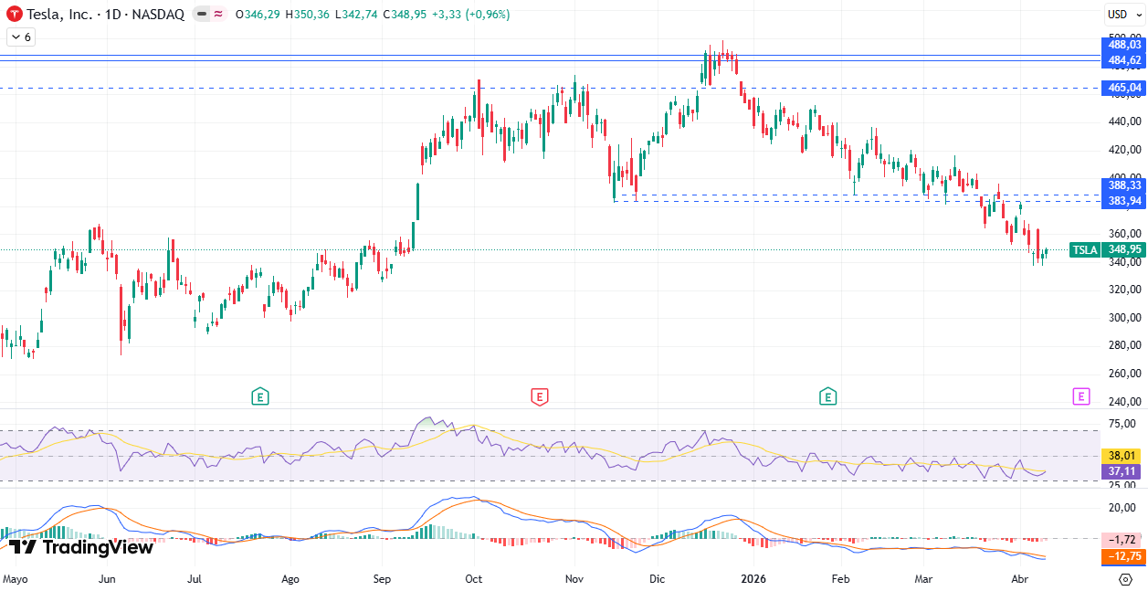The image size is (1148, 591).
Task: Click the pink approximate-data icon beside NASDAQ
Action: [x=219, y=15]
